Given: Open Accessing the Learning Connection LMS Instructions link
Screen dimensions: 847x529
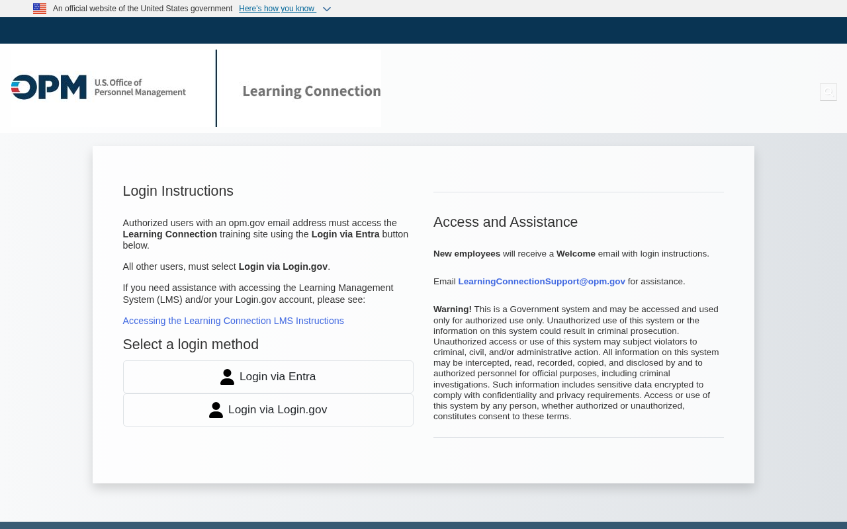Looking at the screenshot, I should (233, 321).
